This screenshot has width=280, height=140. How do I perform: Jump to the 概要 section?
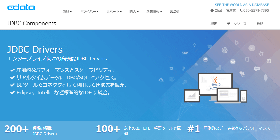tap(214, 24)
